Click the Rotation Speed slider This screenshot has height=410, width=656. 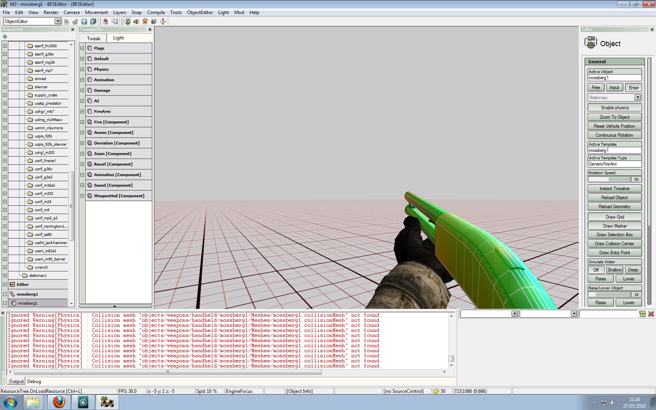click(609, 179)
